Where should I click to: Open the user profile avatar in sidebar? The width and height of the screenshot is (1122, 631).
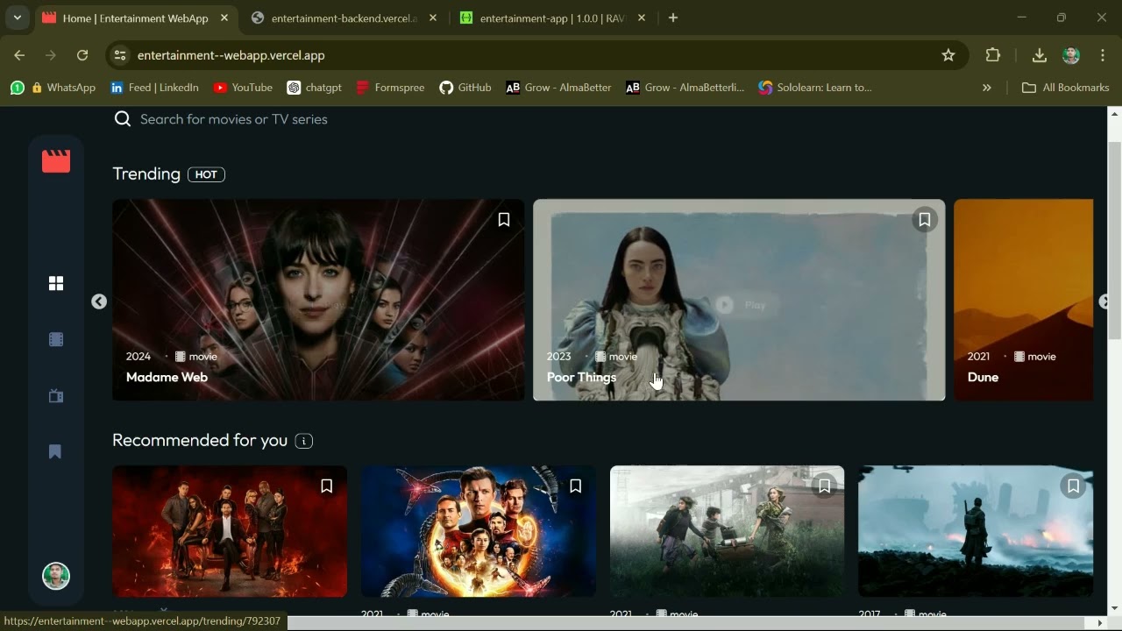point(56,576)
